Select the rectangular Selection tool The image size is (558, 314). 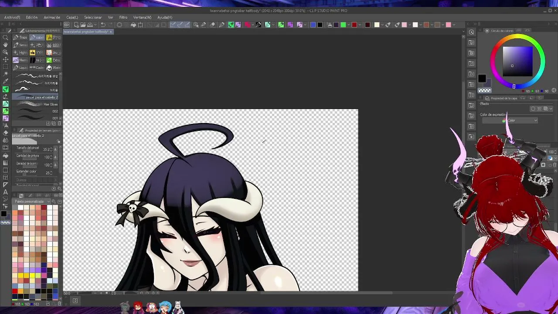tap(5, 67)
